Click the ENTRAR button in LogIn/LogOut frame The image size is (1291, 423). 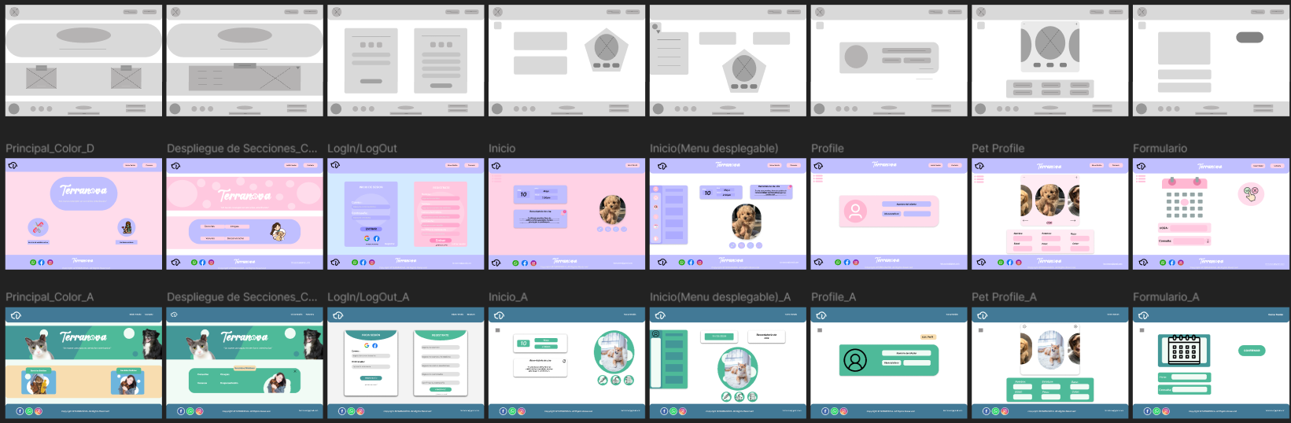[371, 229]
